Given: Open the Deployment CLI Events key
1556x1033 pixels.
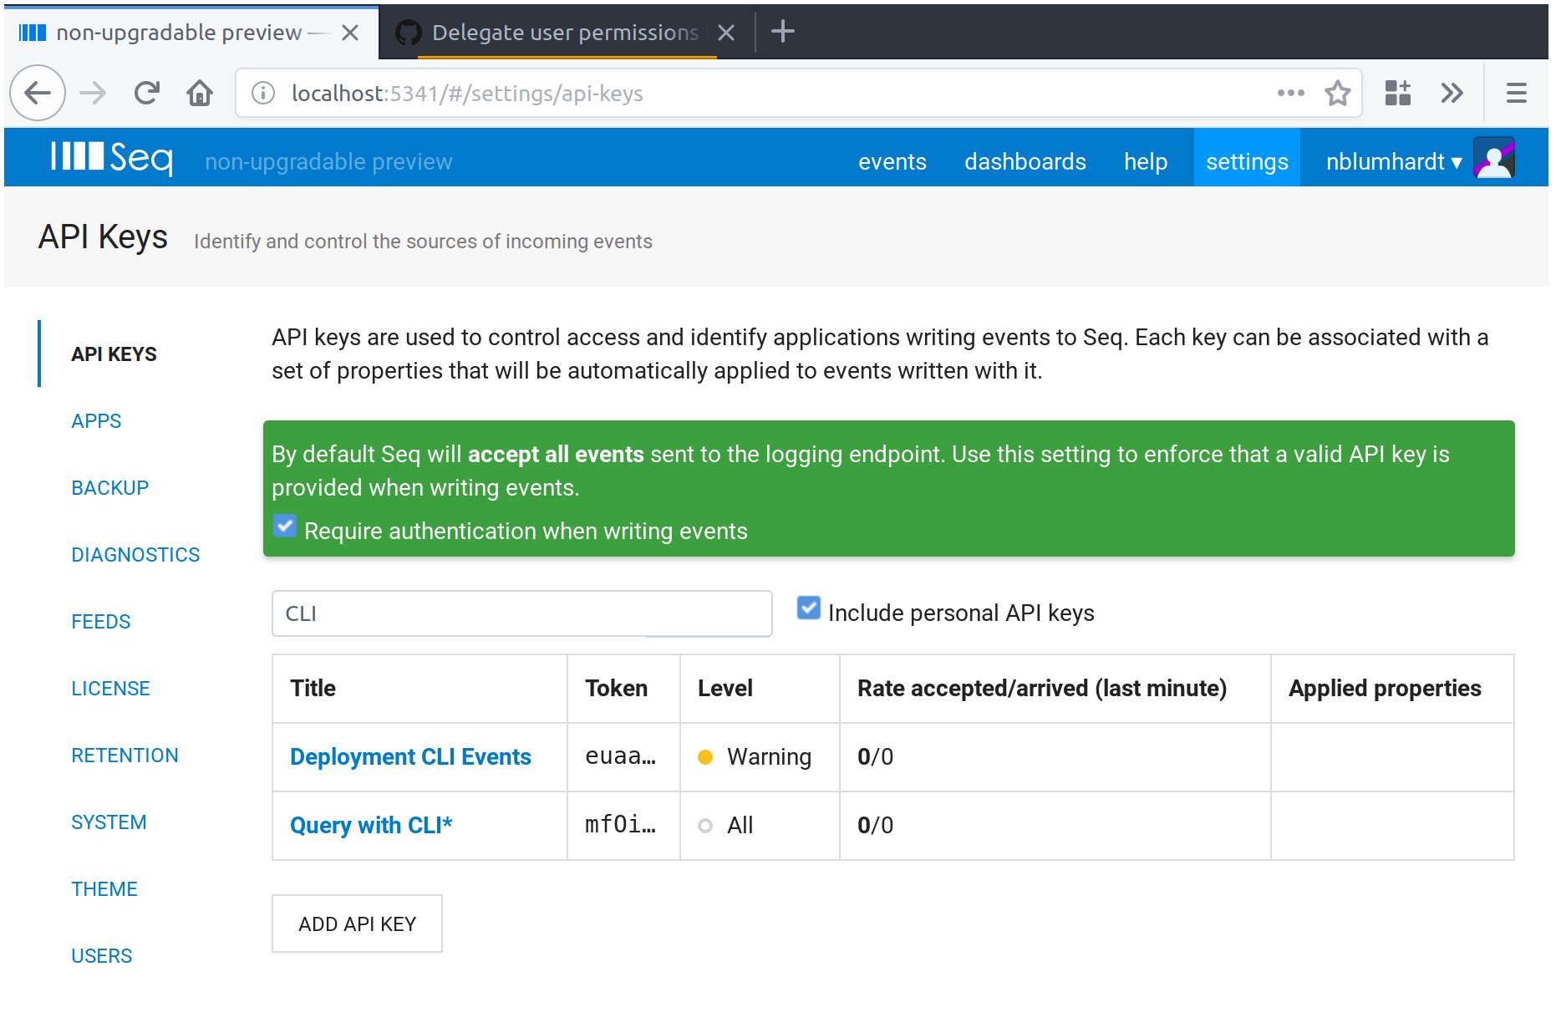Looking at the screenshot, I should pos(410,756).
